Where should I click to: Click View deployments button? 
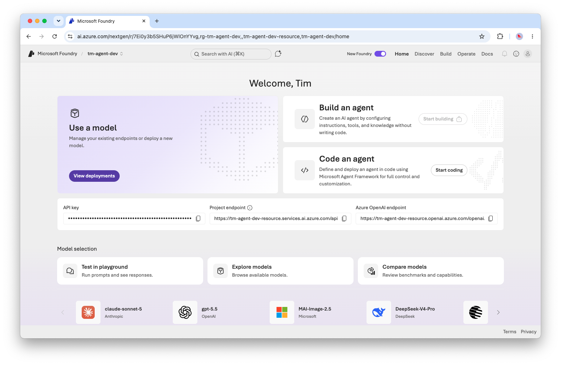(94, 176)
